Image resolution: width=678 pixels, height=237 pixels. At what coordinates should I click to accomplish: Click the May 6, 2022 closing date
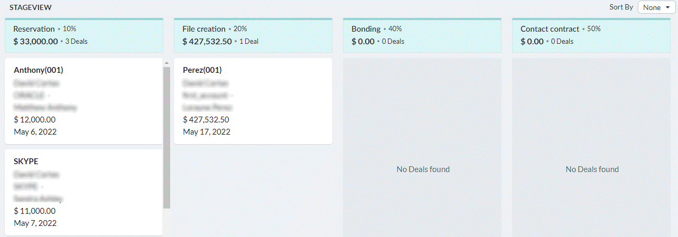click(35, 132)
